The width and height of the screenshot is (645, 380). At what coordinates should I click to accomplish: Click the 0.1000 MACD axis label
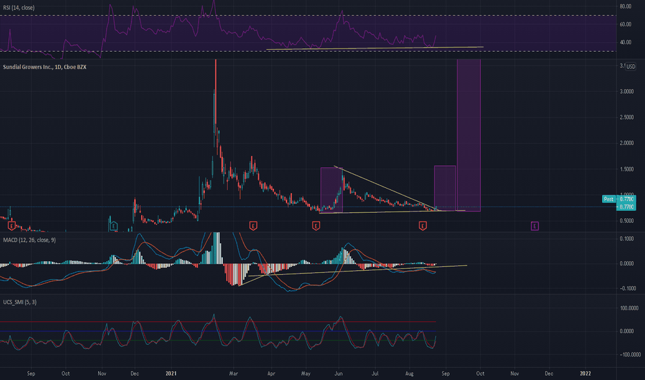tap(627, 238)
